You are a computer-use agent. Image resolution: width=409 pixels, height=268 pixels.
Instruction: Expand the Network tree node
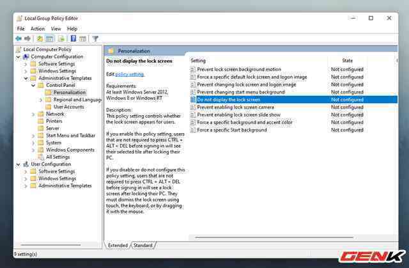pos(33,114)
